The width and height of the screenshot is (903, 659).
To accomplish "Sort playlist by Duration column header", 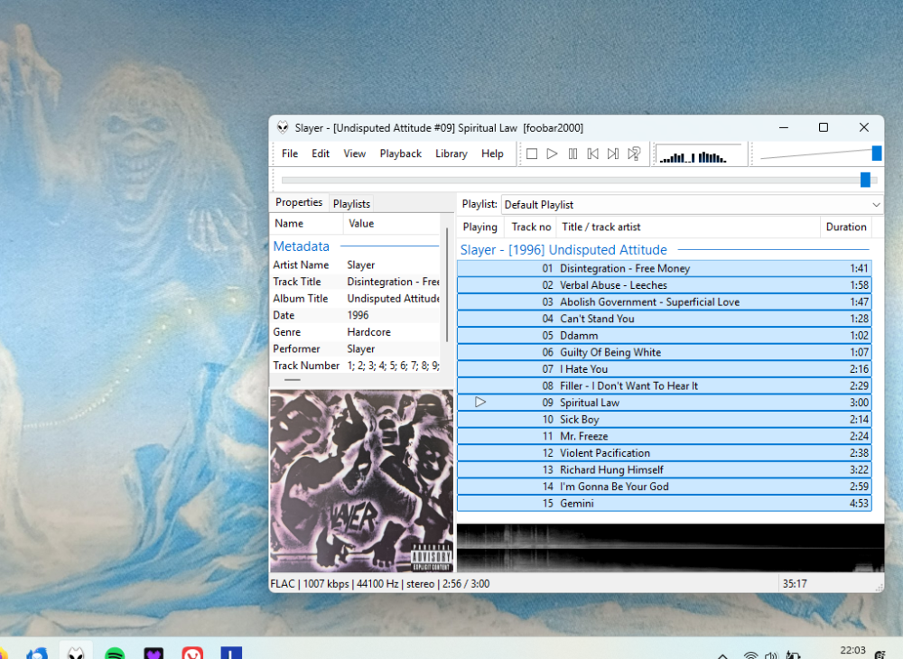I will tap(845, 227).
